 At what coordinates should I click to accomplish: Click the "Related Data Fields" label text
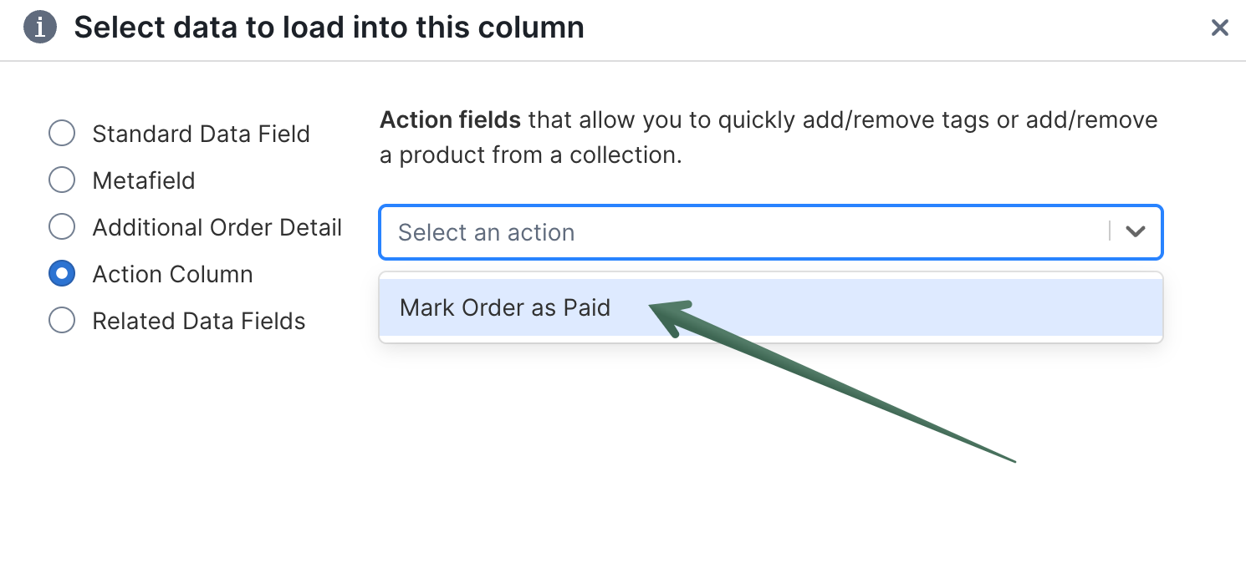(x=199, y=320)
